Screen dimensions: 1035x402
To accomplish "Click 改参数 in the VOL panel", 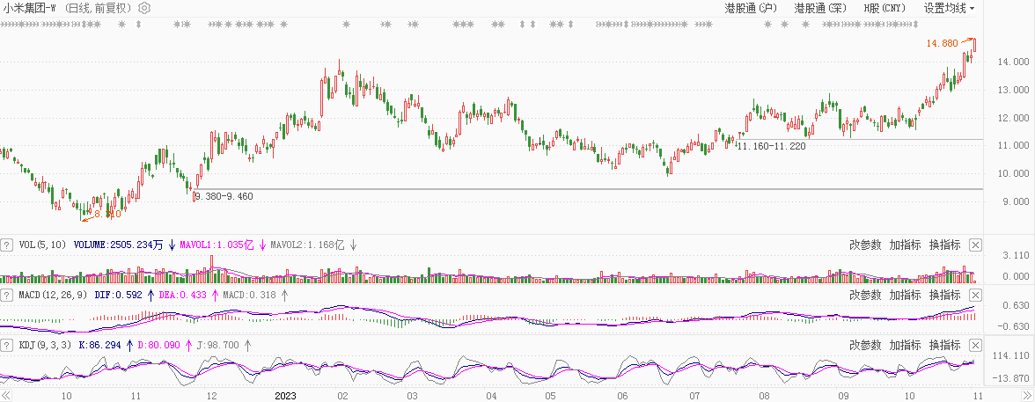I will point(865,245).
